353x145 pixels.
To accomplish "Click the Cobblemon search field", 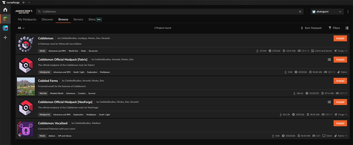I will (169, 11).
